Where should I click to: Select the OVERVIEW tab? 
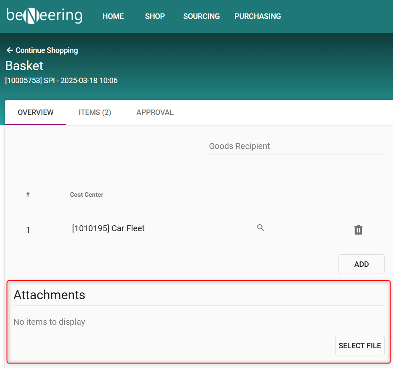pos(36,112)
